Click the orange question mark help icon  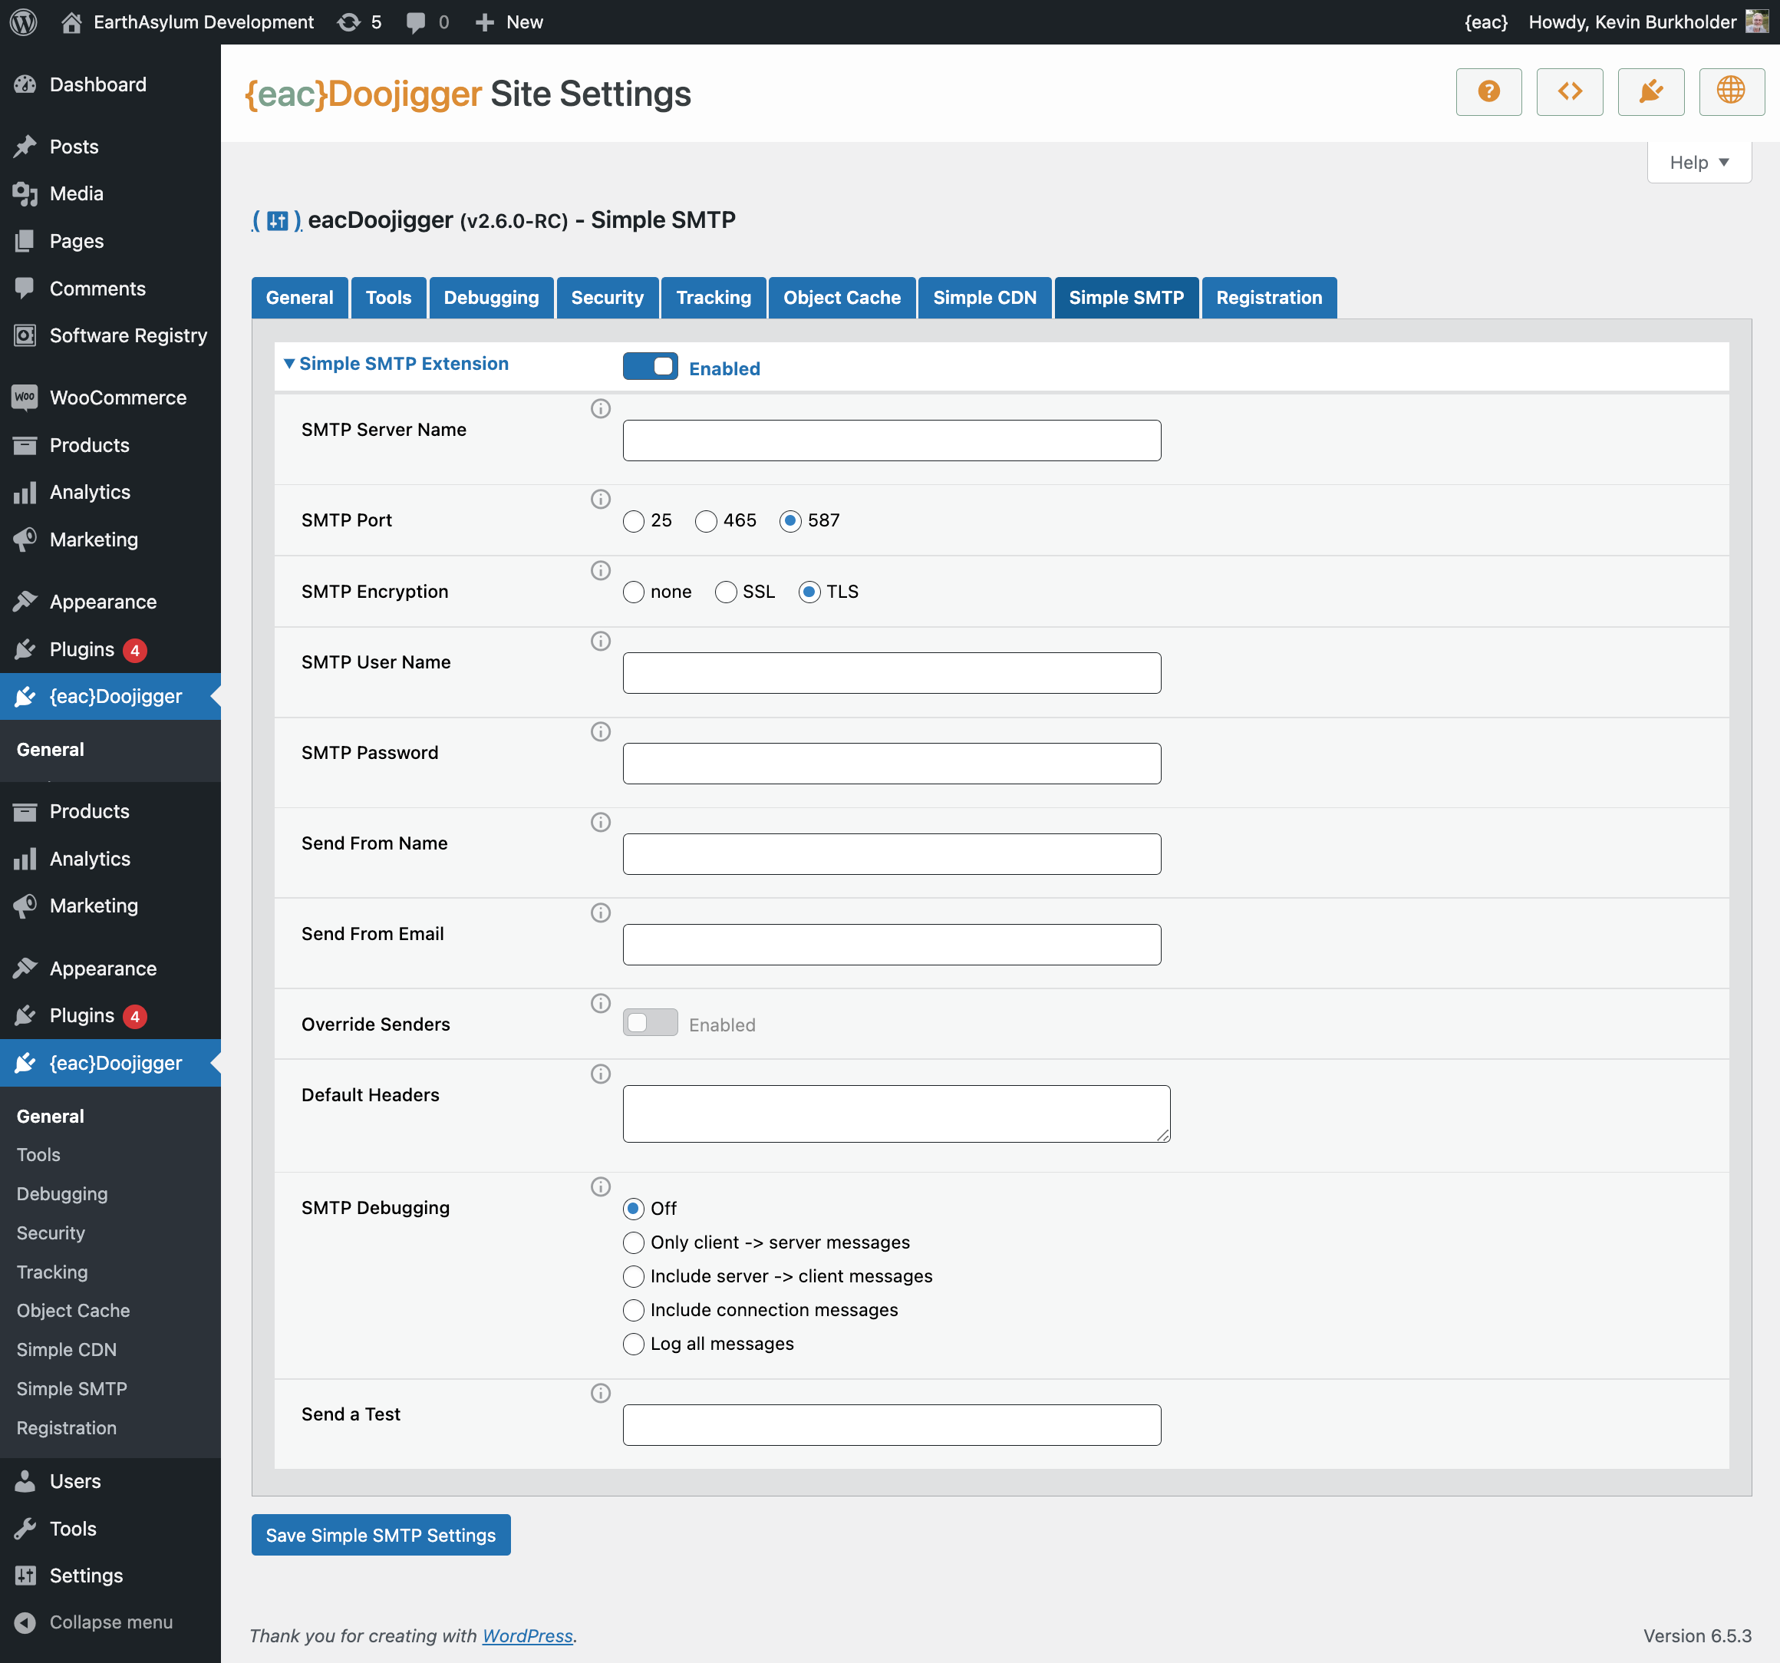pyautogui.click(x=1488, y=91)
